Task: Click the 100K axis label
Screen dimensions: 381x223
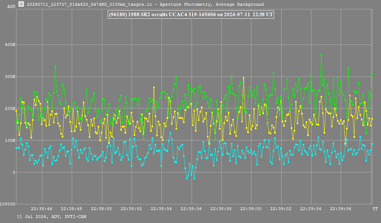Action: pyautogui.click(x=10, y=140)
